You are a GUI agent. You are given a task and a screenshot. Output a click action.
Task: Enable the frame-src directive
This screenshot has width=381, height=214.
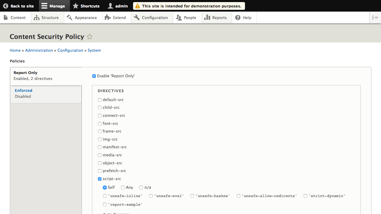coord(100,131)
